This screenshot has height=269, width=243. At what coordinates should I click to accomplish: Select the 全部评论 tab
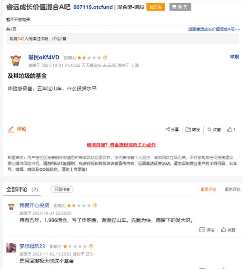click(x=22, y=190)
